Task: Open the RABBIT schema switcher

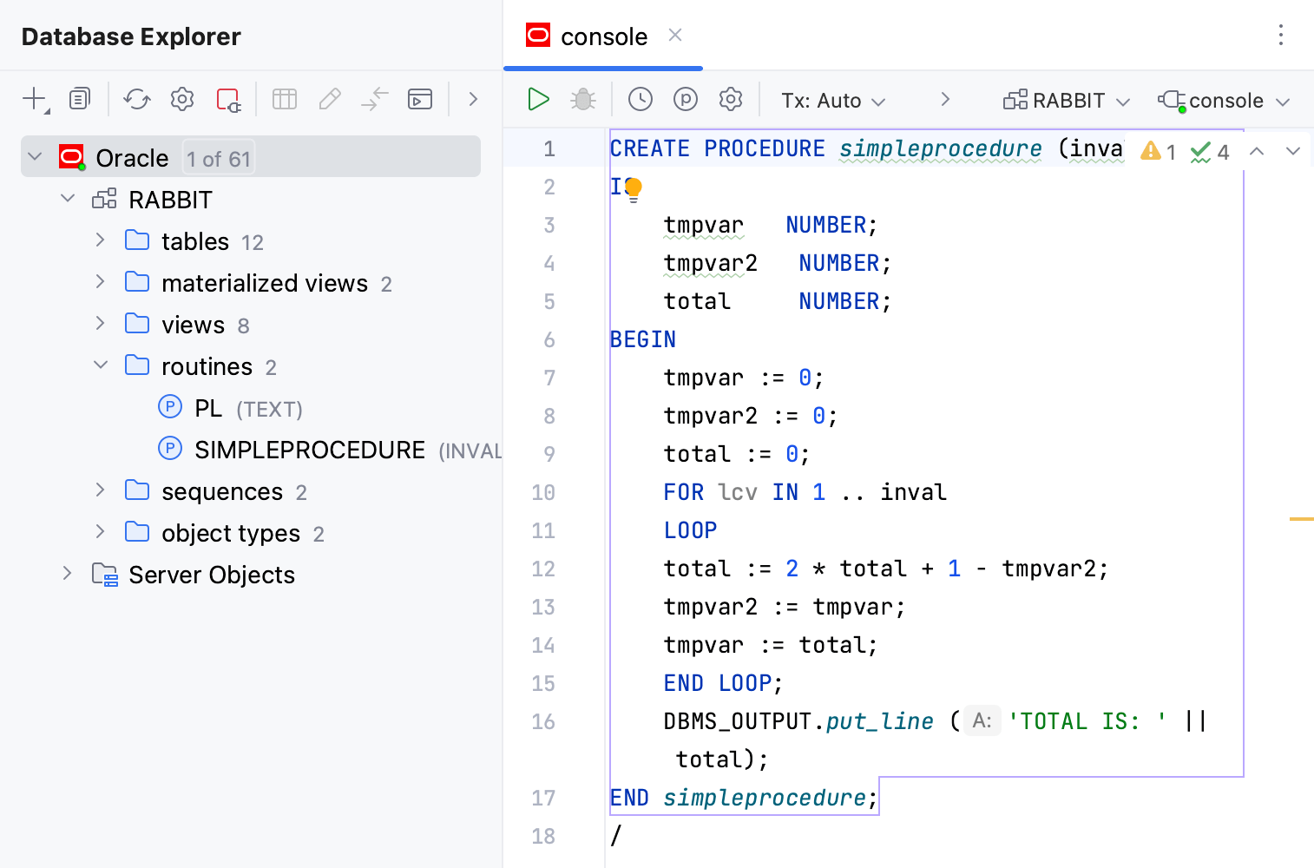Action: click(x=1065, y=100)
